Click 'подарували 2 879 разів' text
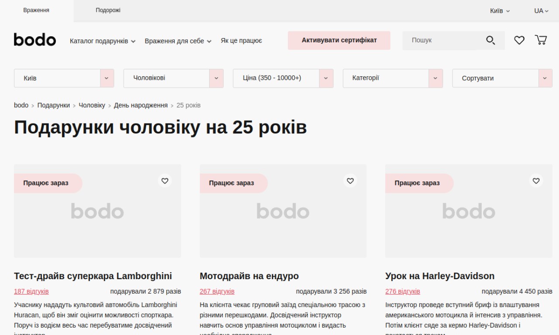This screenshot has height=335, width=559. click(145, 291)
